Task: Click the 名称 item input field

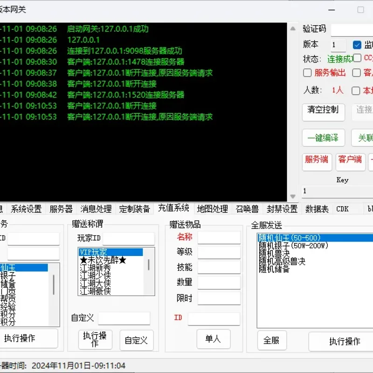Action: pyautogui.click(x=219, y=237)
